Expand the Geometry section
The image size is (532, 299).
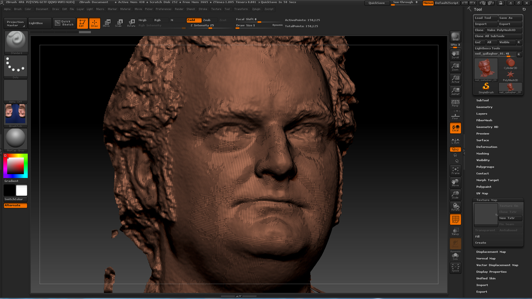484,107
